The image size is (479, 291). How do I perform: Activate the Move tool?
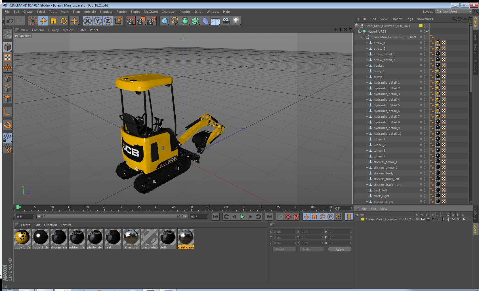(43, 21)
